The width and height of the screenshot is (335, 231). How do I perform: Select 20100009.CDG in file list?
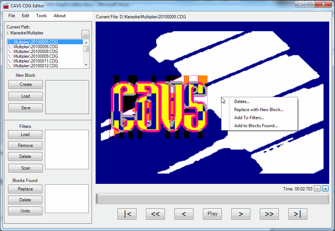click(x=45, y=56)
